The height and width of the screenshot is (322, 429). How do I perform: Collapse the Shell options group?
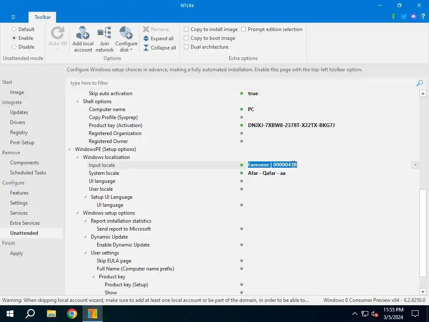[78, 101]
